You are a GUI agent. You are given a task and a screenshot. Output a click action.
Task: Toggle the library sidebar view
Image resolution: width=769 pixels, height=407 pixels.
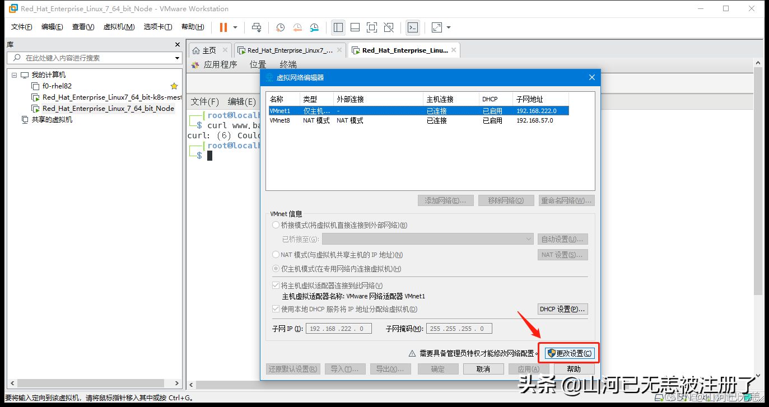(x=338, y=27)
